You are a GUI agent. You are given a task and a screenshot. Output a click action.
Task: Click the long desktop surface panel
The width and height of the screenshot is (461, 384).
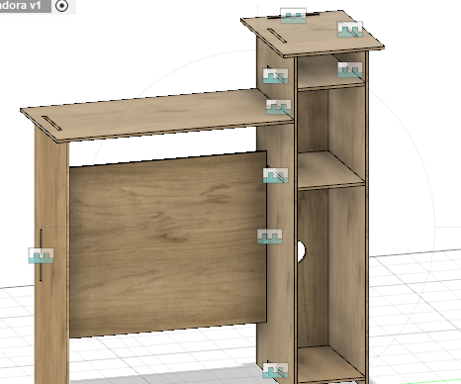coord(156,116)
